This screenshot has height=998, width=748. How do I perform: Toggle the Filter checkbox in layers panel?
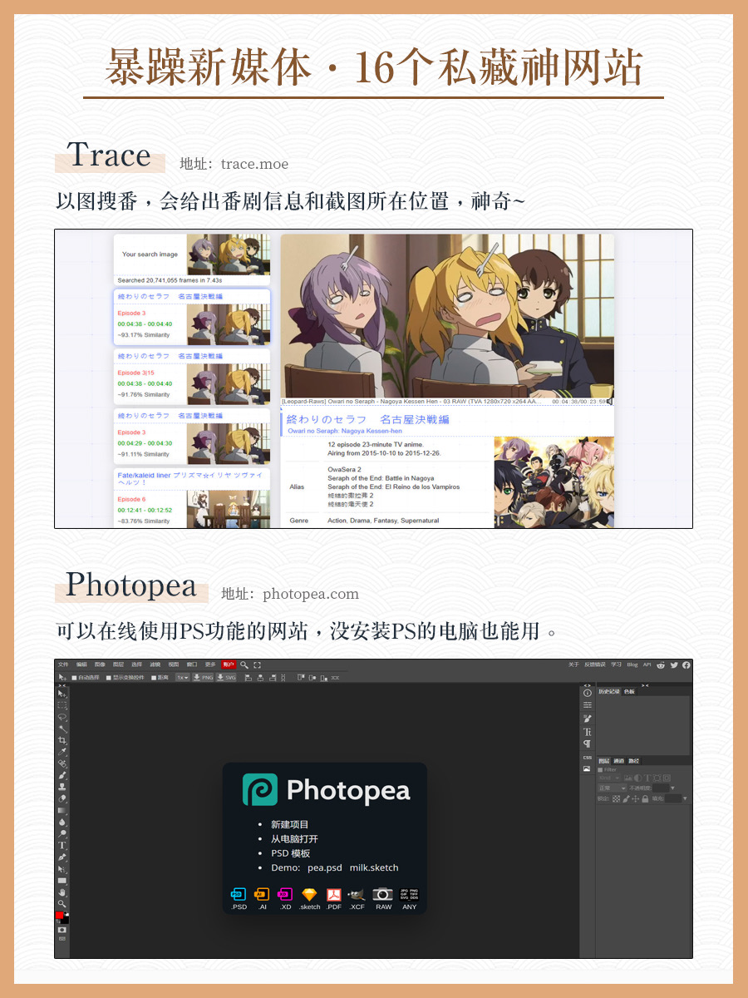click(x=600, y=770)
